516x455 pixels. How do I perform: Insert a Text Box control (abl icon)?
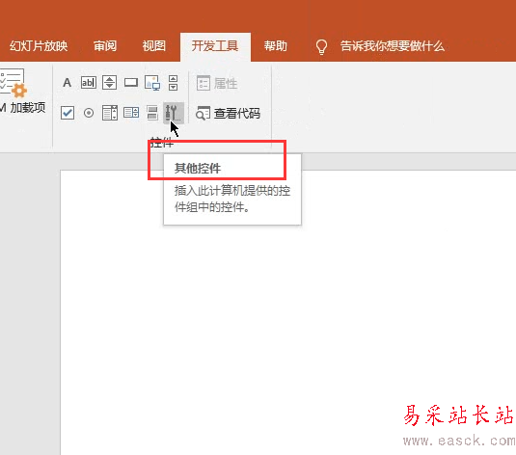89,83
